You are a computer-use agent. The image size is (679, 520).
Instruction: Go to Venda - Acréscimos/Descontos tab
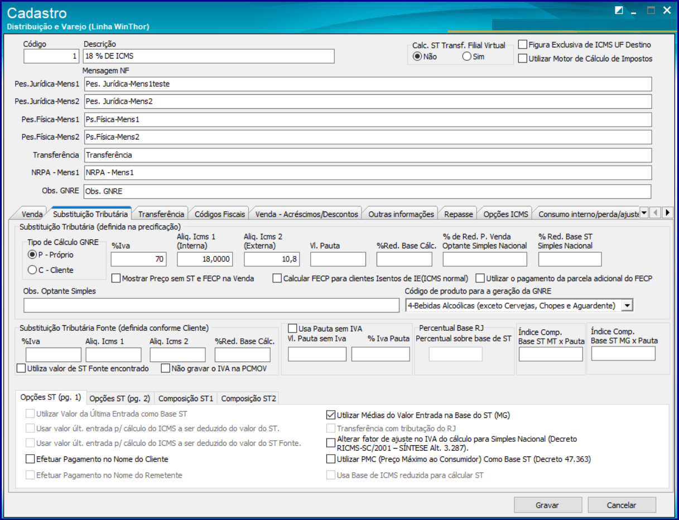click(306, 214)
